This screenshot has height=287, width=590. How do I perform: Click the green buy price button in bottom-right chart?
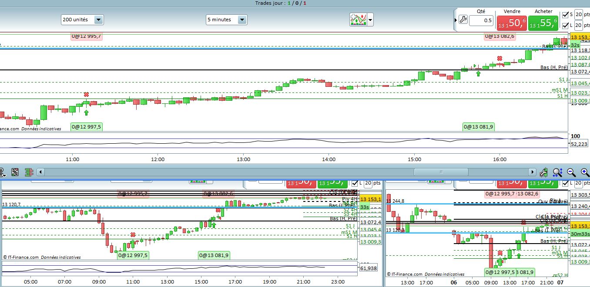coord(543,184)
